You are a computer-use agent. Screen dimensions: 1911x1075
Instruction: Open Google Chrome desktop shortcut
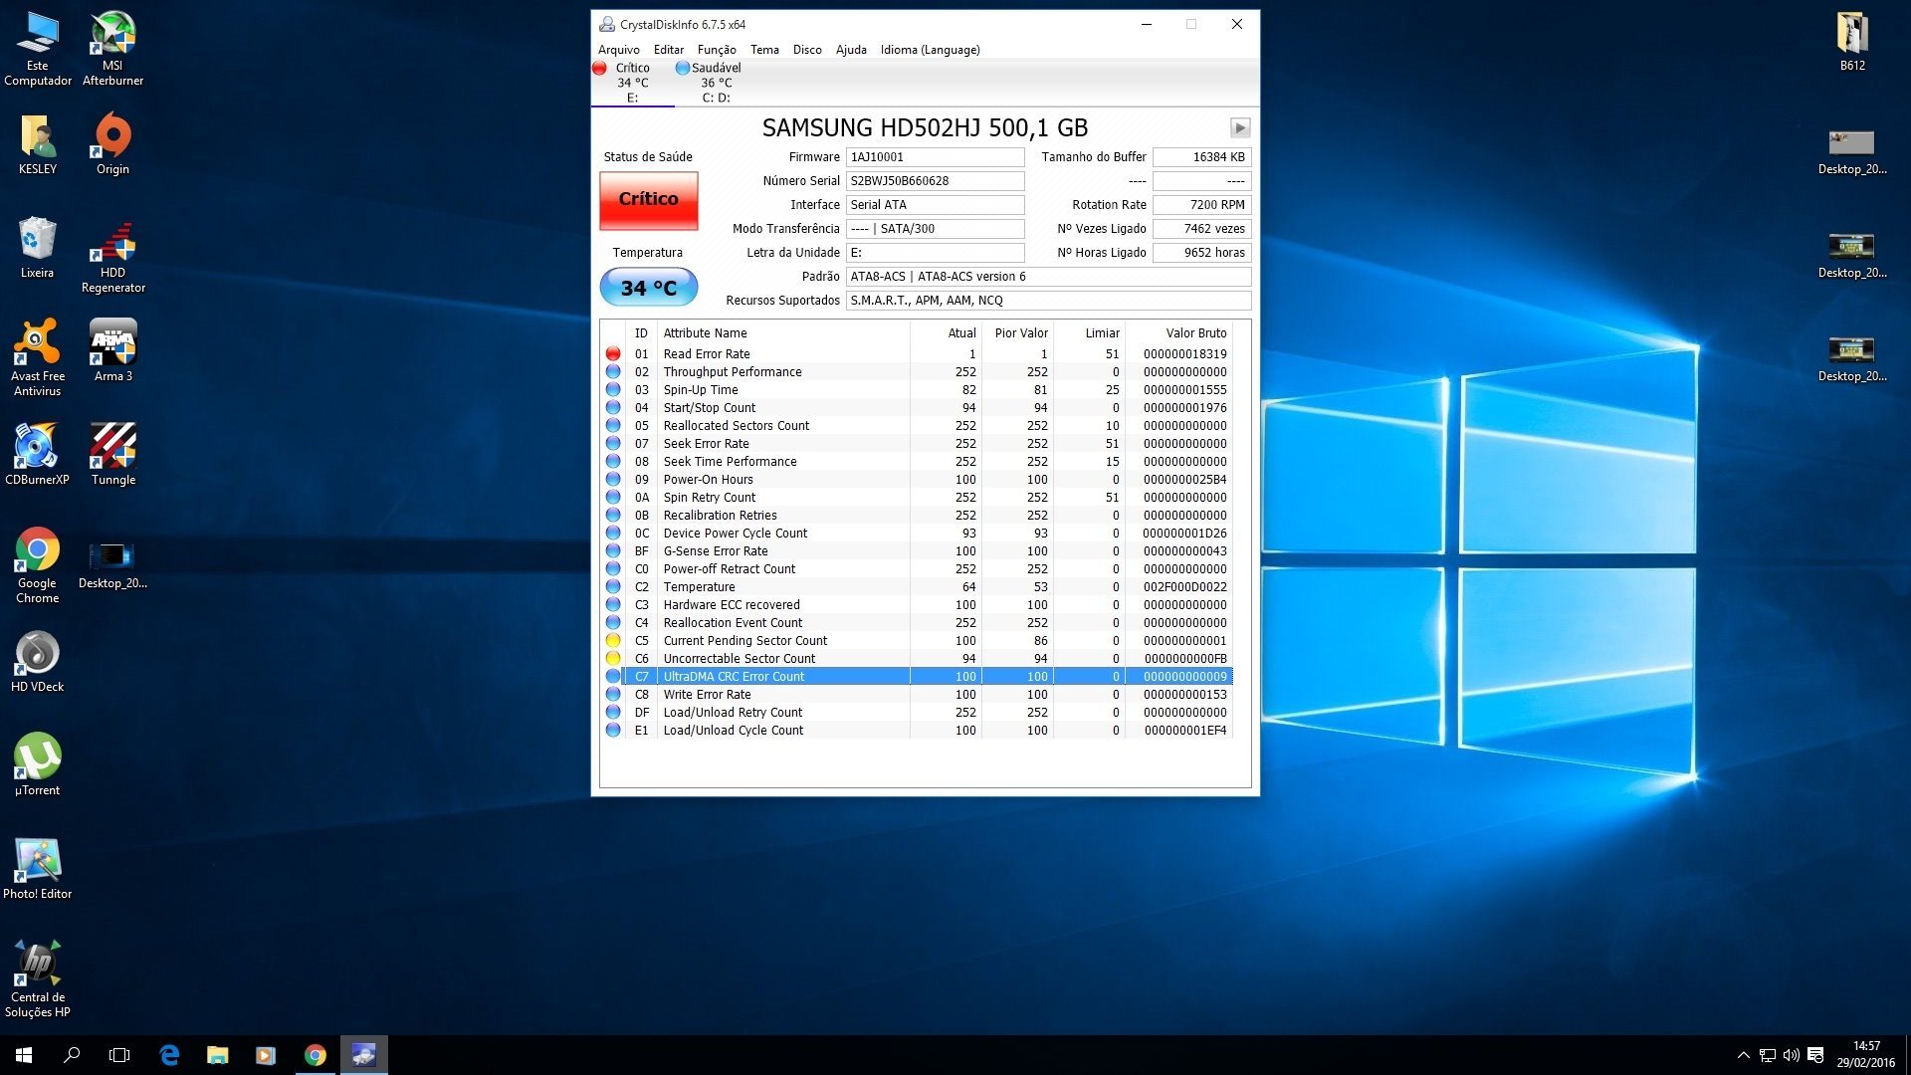(38, 565)
